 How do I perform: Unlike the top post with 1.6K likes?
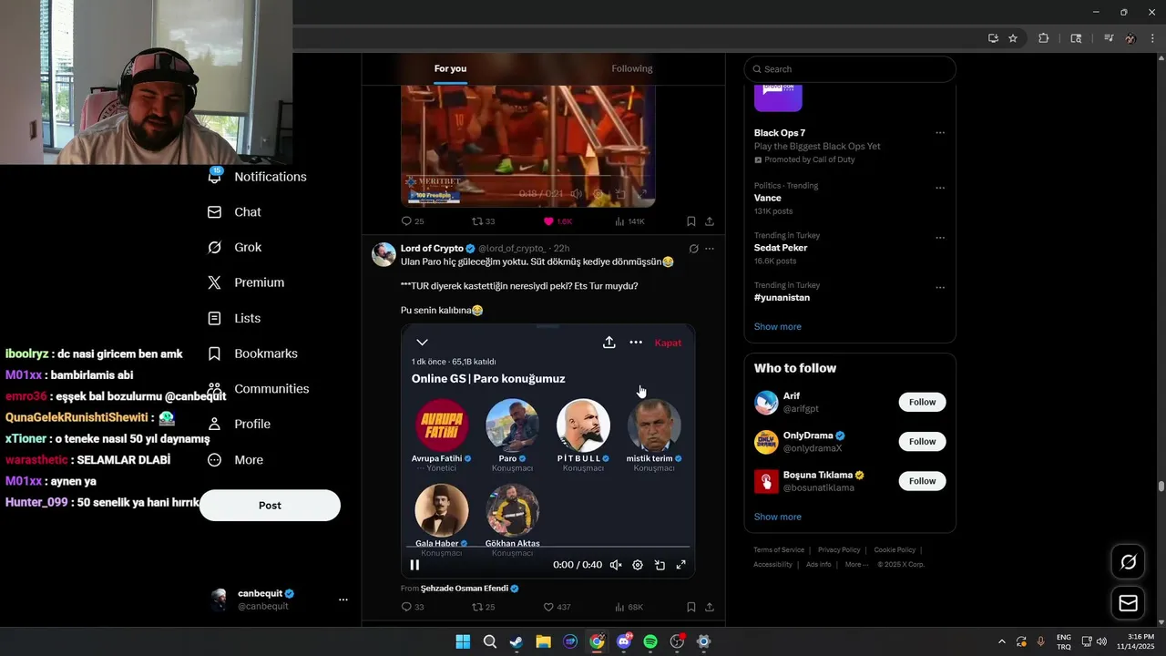click(557, 221)
